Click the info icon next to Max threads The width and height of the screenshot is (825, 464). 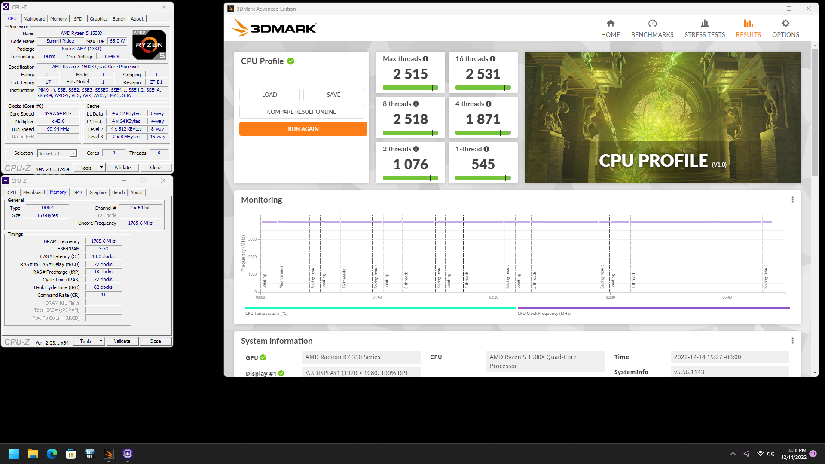pos(425,59)
